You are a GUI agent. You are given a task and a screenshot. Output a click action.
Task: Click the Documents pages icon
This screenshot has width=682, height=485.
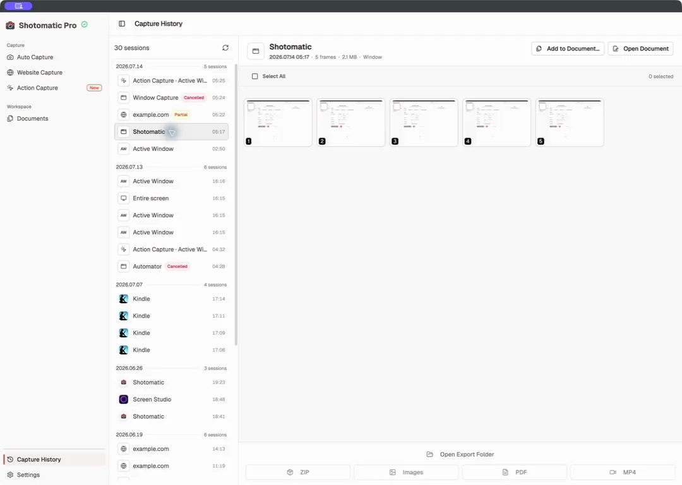tap(10, 118)
